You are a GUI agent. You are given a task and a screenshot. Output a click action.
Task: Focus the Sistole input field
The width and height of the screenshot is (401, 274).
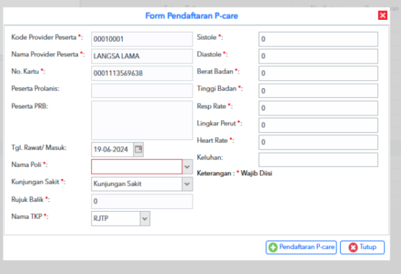click(x=318, y=39)
